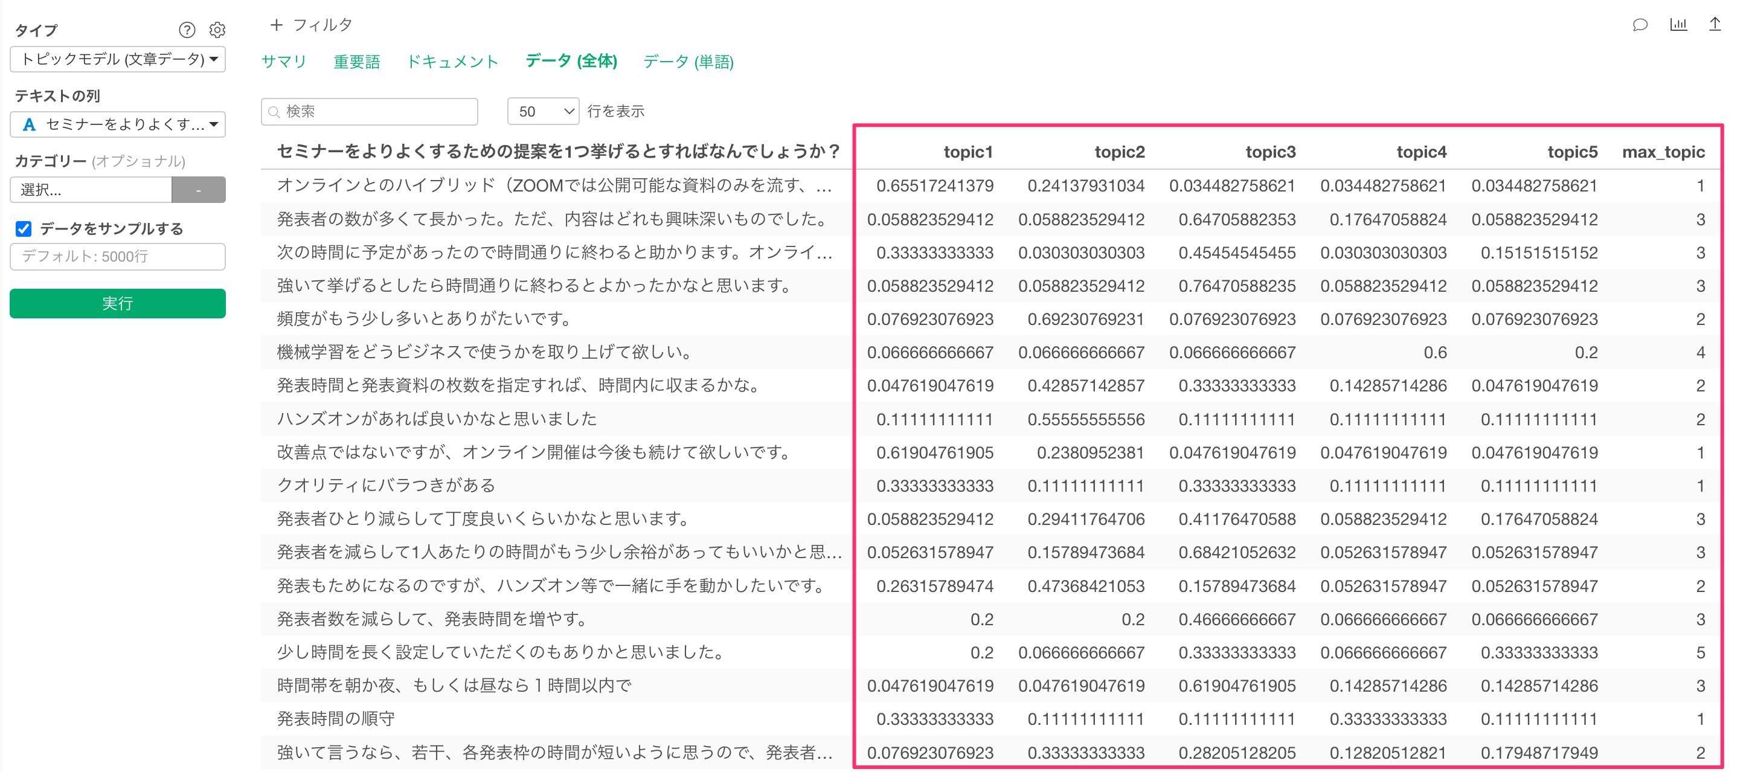Click the セミナーをよりよくする text column header
Image resolution: width=1749 pixels, height=772 pixels.
pyautogui.click(x=559, y=152)
